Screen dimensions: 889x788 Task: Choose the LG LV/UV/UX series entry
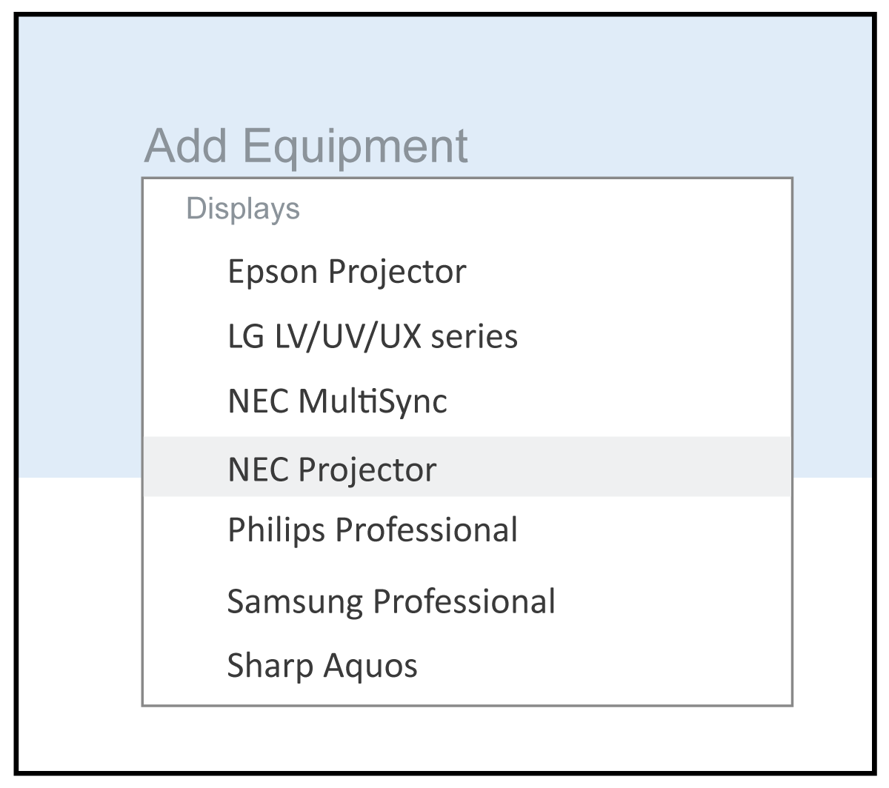[372, 337]
